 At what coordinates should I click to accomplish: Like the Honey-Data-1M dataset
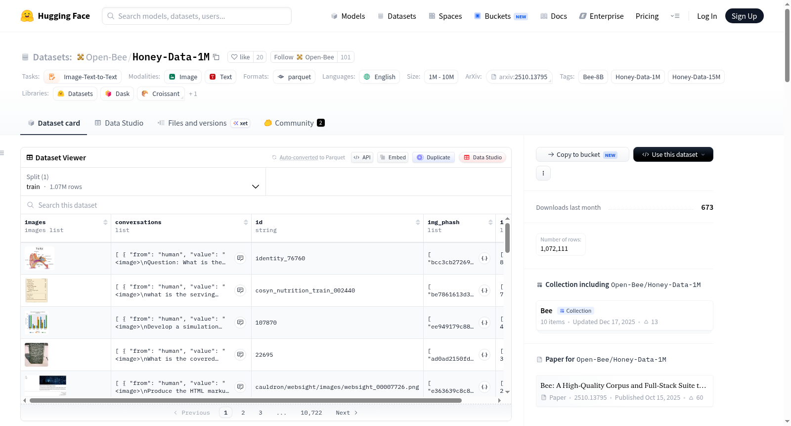point(241,57)
